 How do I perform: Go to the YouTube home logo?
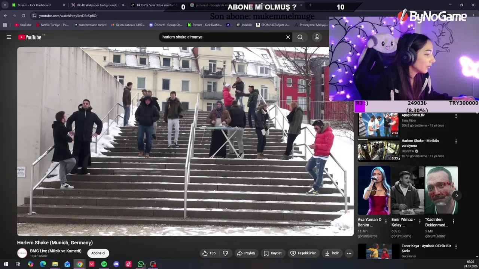click(30, 37)
